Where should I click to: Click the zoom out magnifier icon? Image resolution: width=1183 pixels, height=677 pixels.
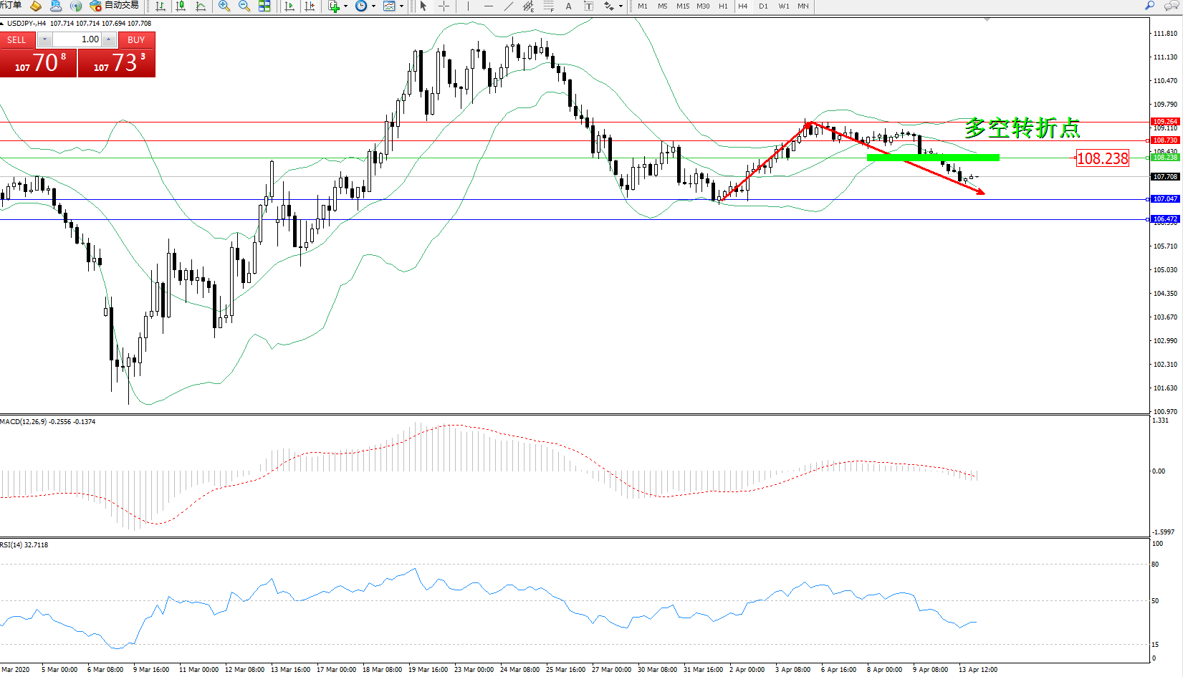tap(244, 6)
